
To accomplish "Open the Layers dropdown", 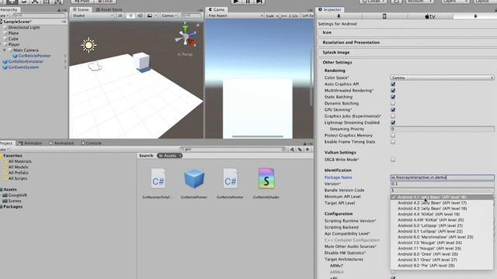I will 455,2.
